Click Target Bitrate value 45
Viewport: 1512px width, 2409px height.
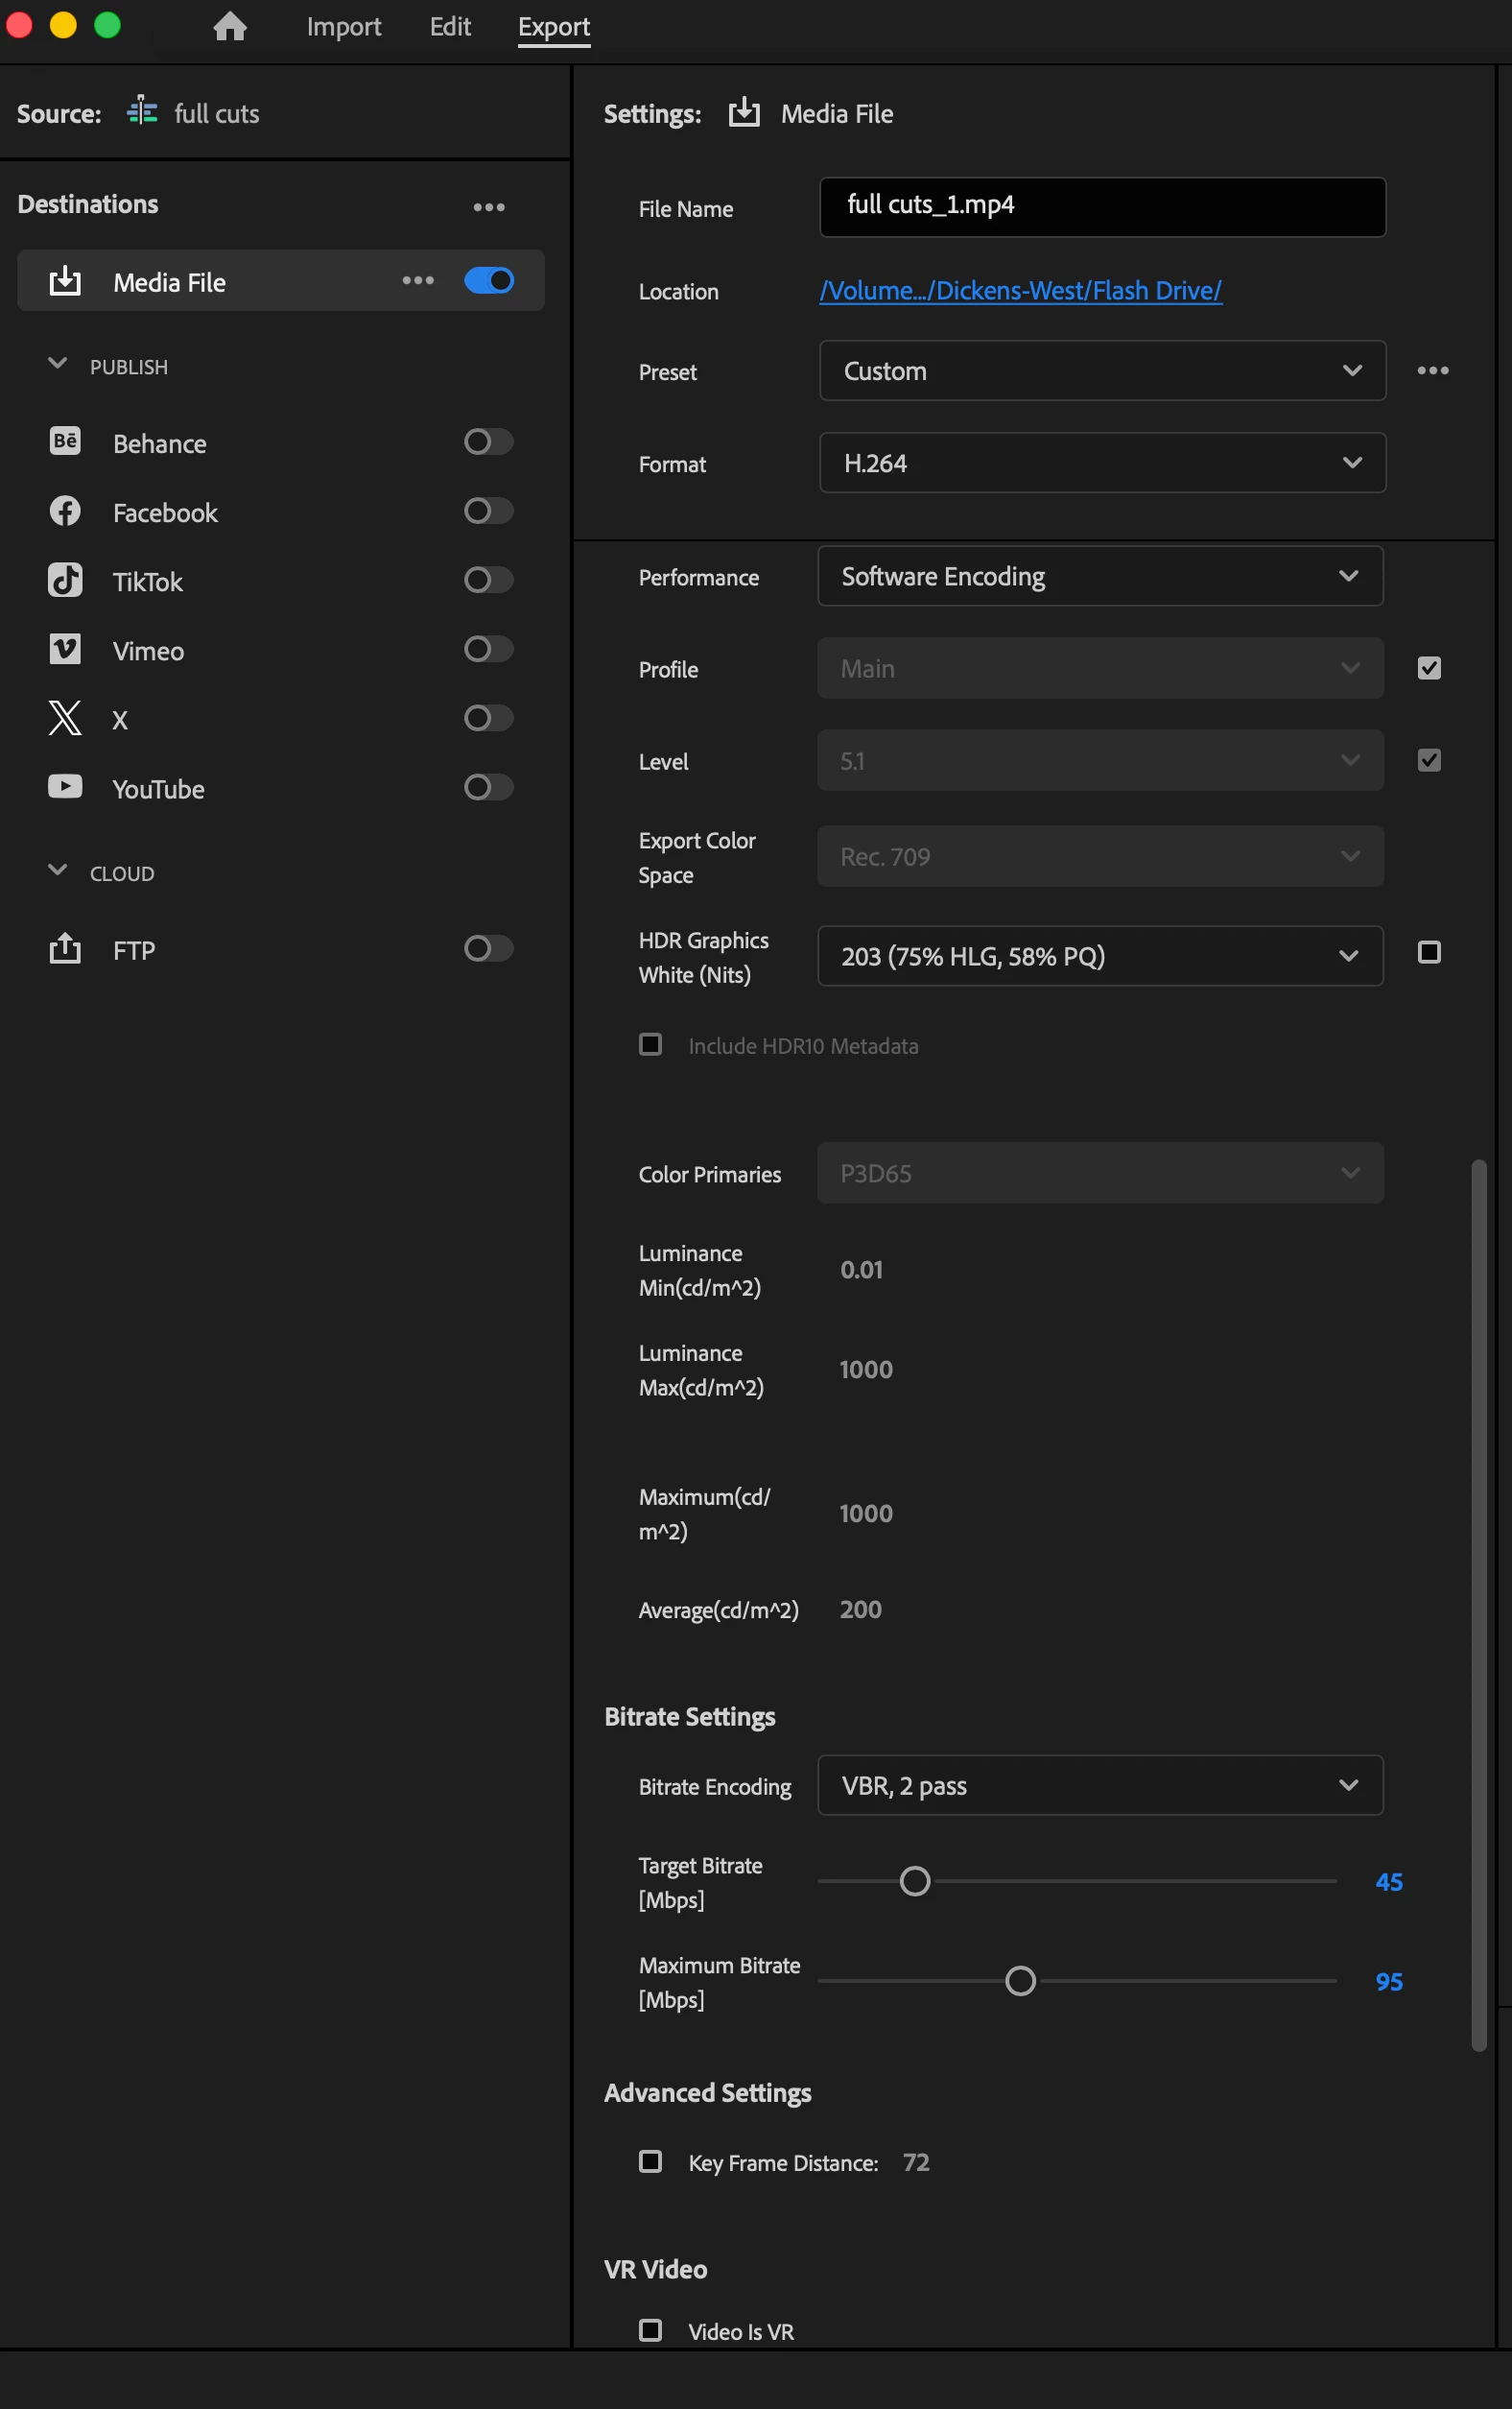(x=1389, y=1882)
